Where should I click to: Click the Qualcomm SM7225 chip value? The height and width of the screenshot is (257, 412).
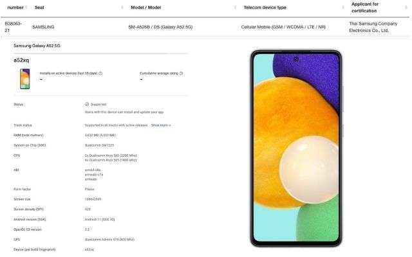[99, 145]
